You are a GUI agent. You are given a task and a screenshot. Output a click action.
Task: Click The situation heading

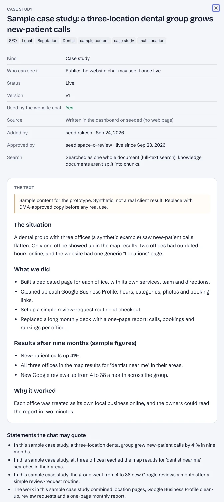pyautogui.click(x=33, y=225)
